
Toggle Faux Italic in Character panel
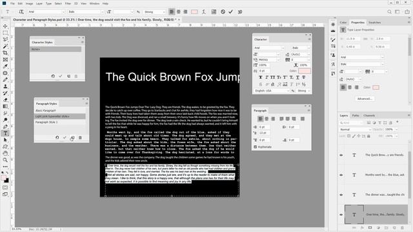pos(267,77)
